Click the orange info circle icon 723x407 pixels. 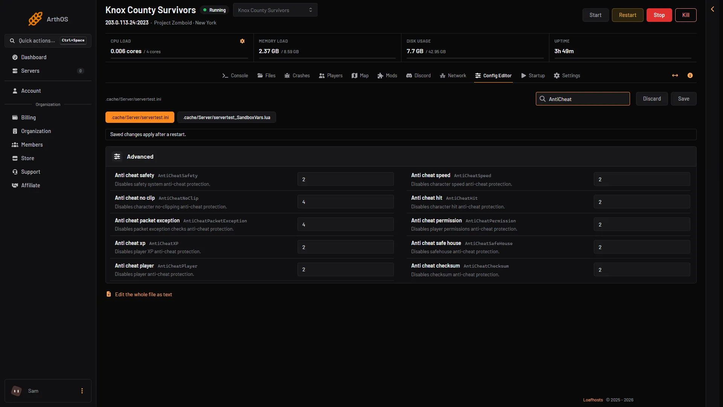[x=690, y=75]
